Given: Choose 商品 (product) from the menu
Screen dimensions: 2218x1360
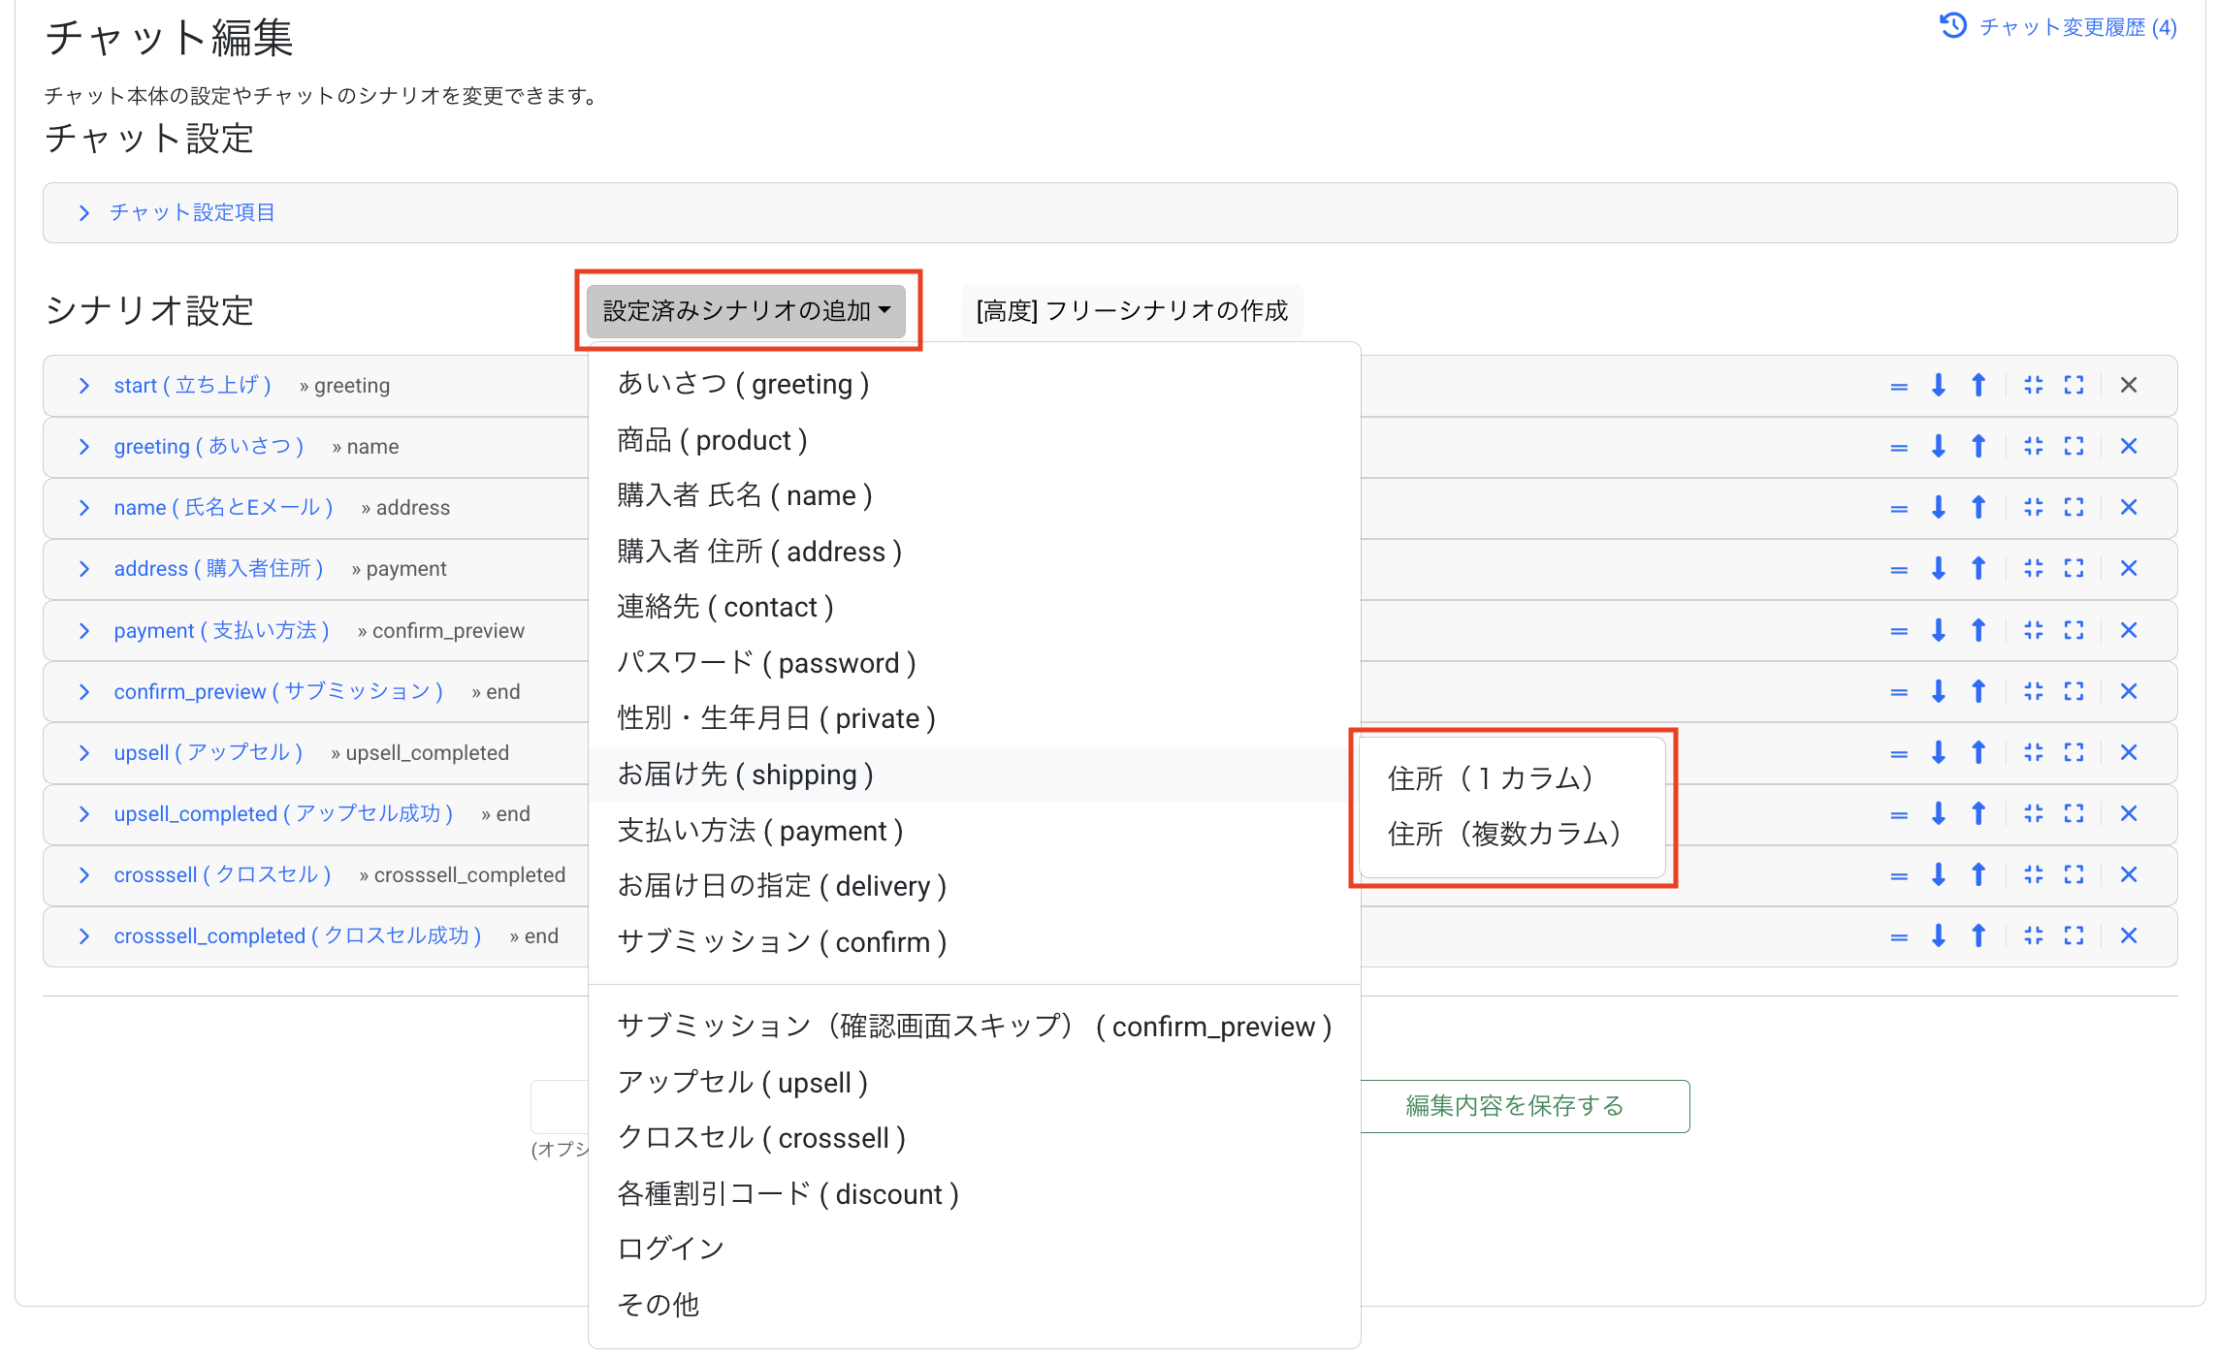Looking at the screenshot, I should [974, 440].
